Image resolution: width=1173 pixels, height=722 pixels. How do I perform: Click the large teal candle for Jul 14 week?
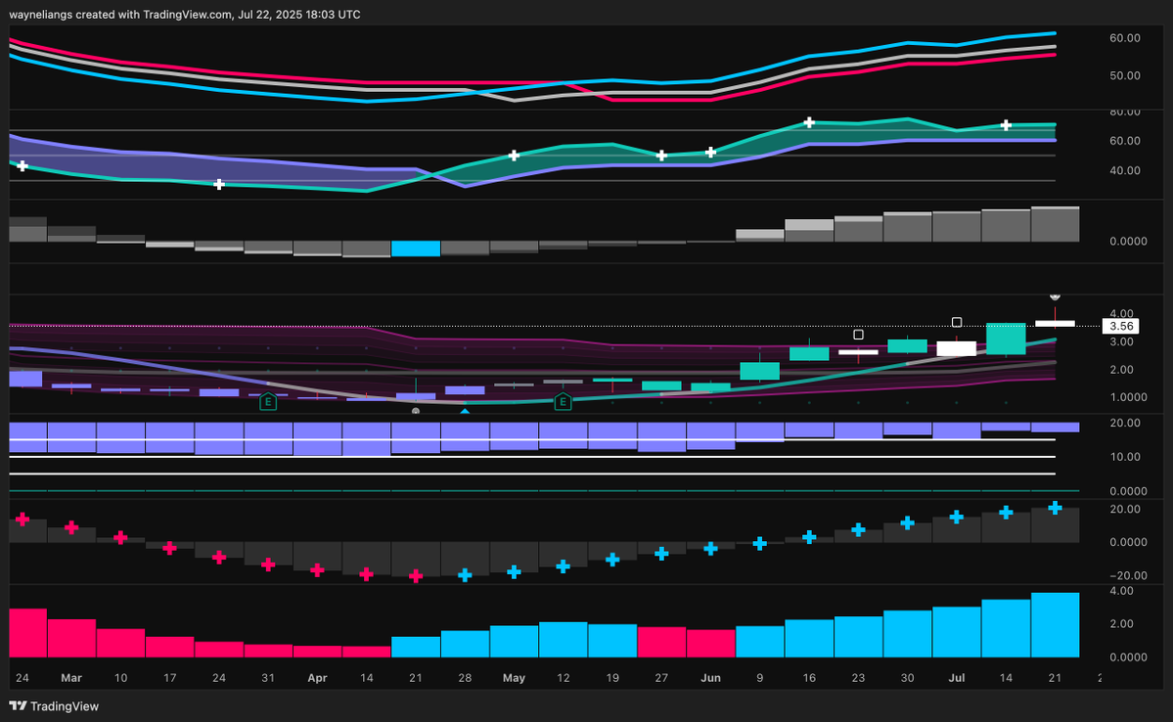(1006, 338)
